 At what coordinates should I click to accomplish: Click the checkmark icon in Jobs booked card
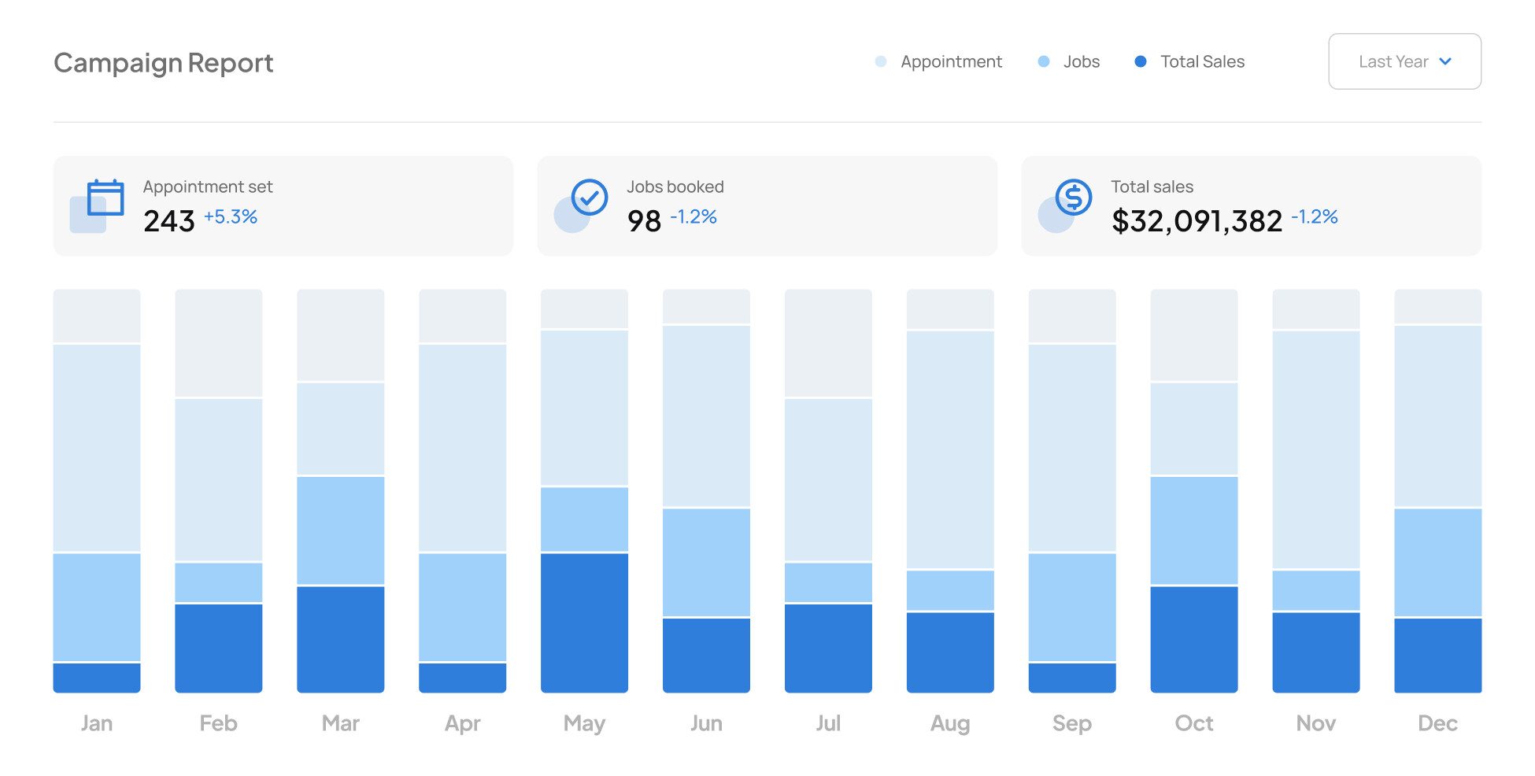tap(589, 198)
